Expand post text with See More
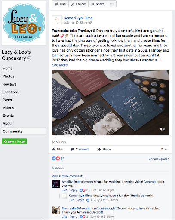 [x=60, y=65]
